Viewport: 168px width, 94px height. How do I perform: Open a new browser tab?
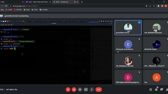coord(82,2)
